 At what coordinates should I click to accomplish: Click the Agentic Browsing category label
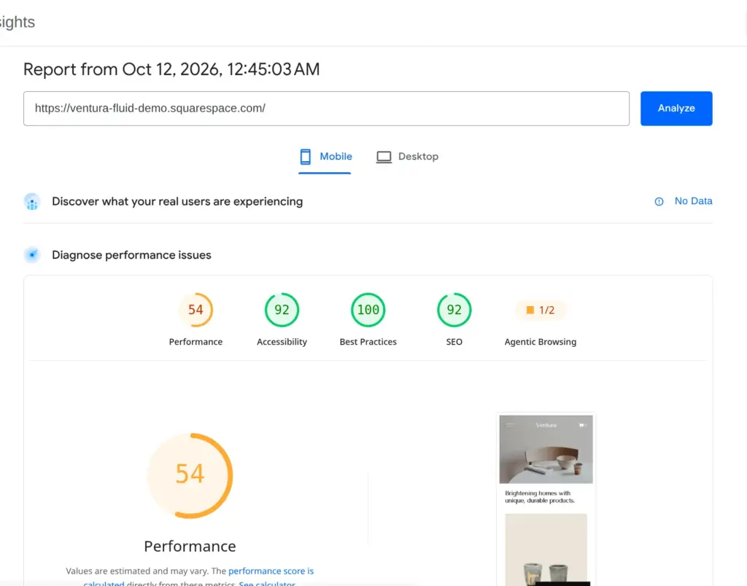coord(541,342)
